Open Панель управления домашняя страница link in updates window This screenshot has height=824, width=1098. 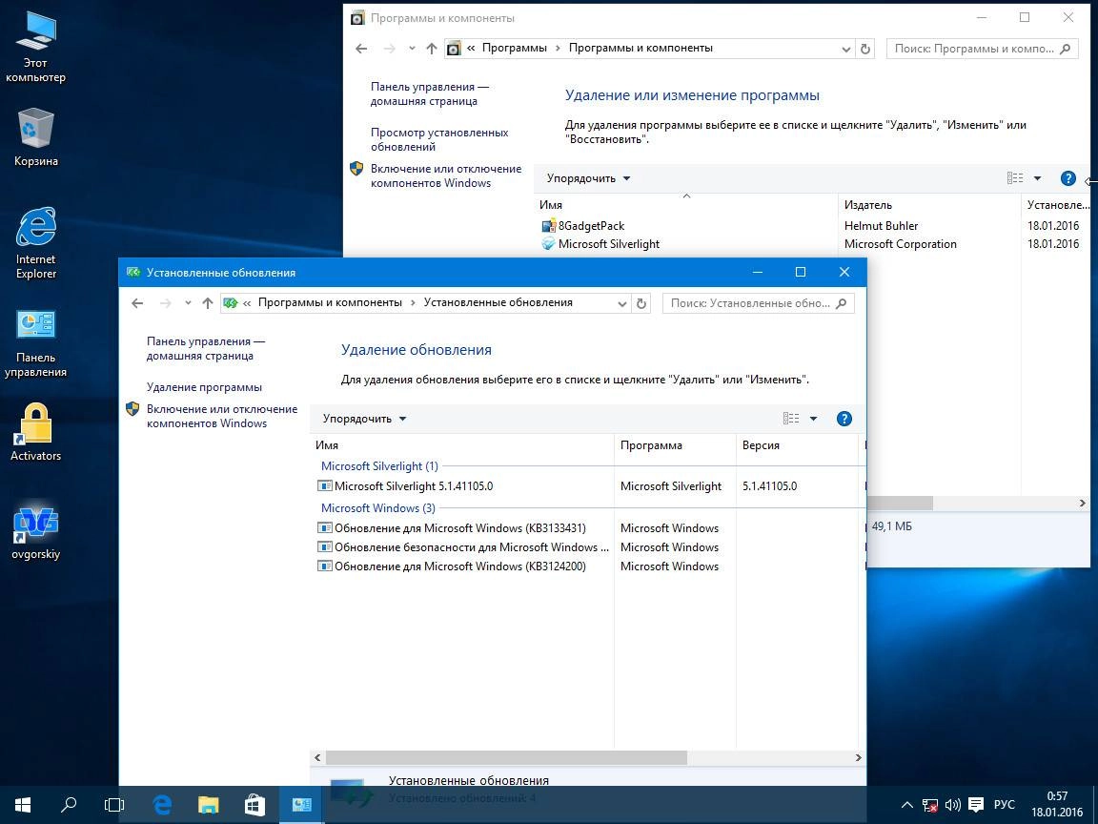(206, 348)
